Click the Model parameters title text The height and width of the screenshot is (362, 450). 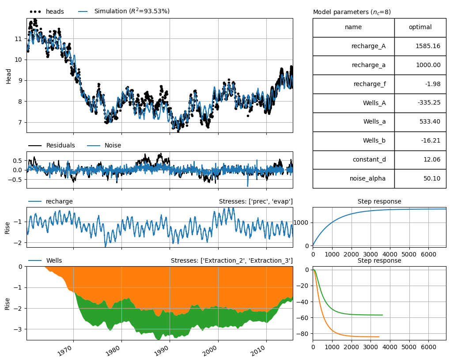click(x=352, y=12)
